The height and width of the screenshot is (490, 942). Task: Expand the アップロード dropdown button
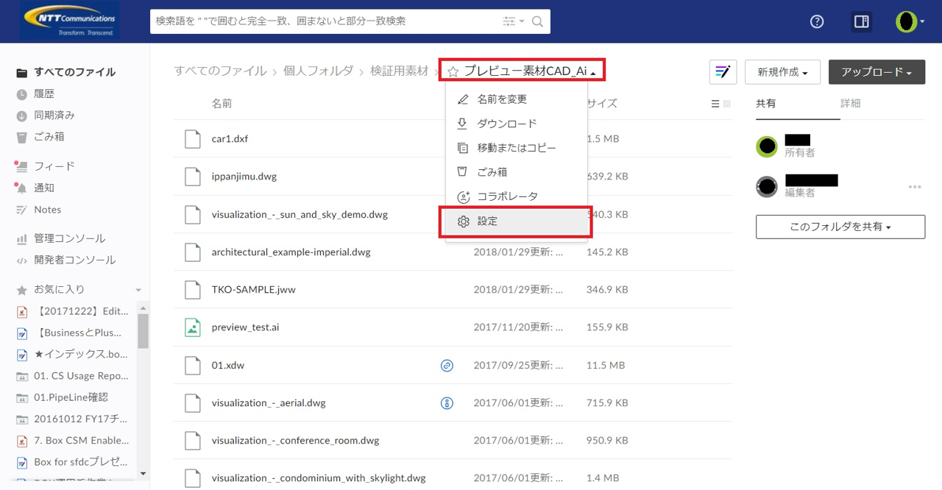(x=877, y=72)
